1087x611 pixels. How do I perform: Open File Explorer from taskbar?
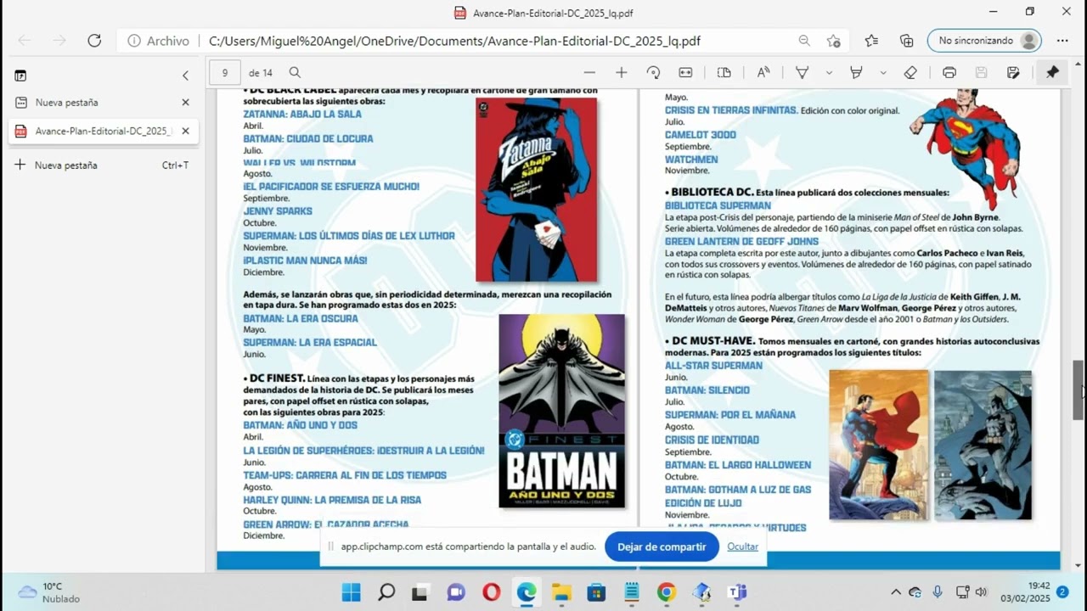tap(561, 592)
